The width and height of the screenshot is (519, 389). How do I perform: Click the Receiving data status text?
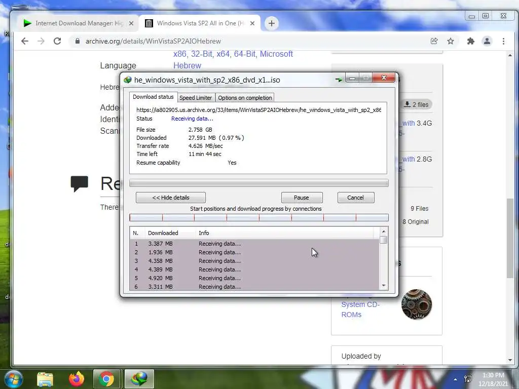coord(192,119)
